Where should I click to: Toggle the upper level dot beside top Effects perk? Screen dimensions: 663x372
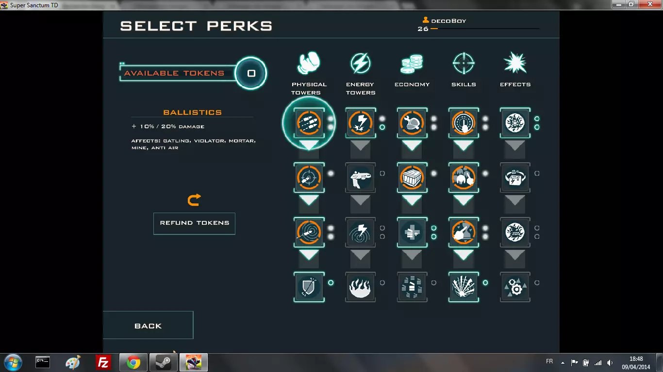pos(537,119)
